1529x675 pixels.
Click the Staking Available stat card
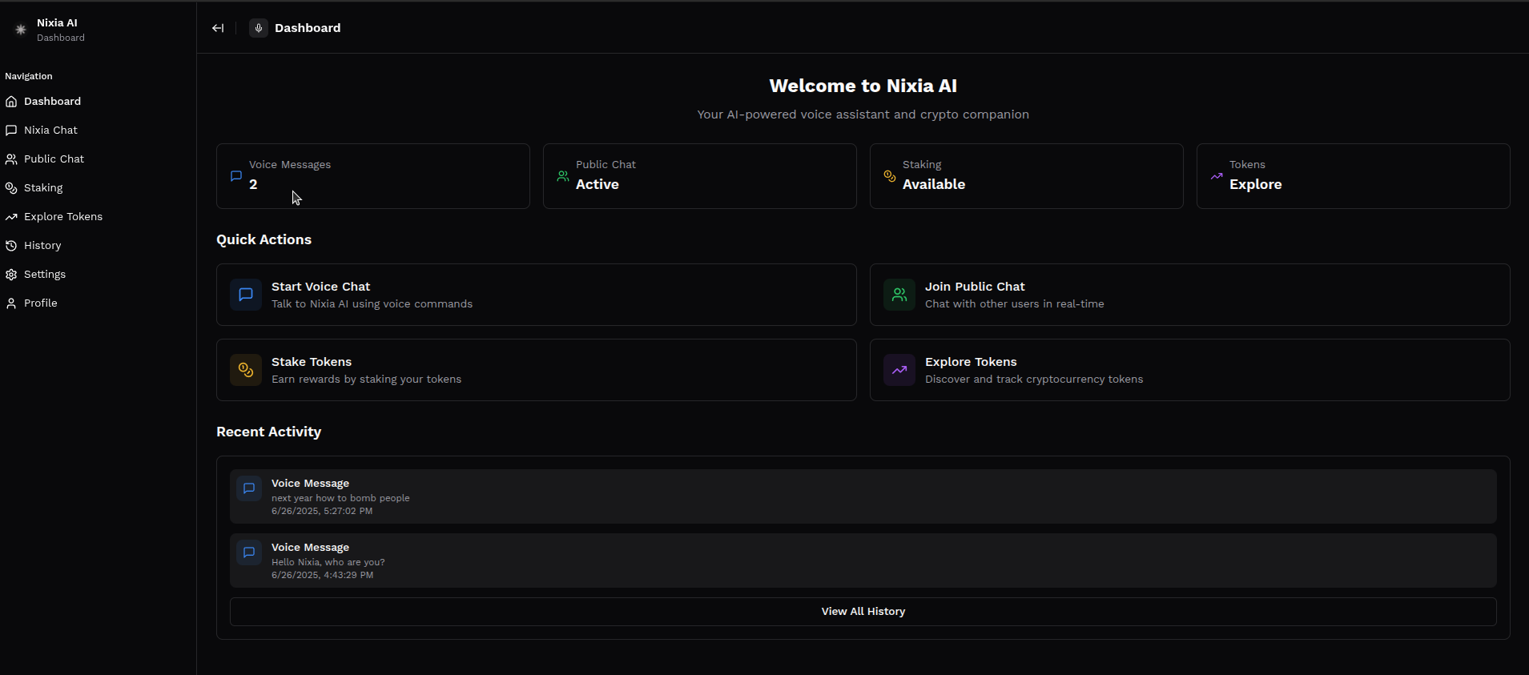[1026, 176]
